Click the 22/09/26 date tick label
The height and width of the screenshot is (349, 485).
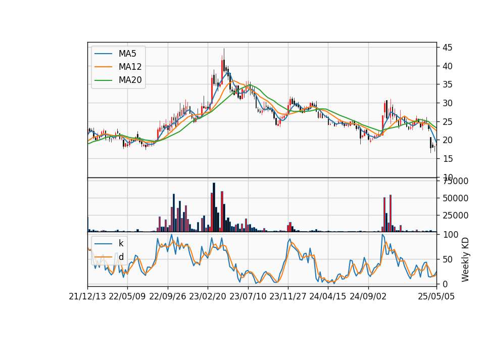pos(167,297)
